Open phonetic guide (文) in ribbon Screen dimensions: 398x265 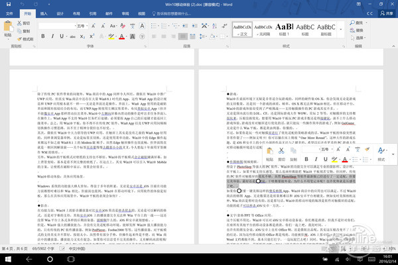[x=133, y=26]
